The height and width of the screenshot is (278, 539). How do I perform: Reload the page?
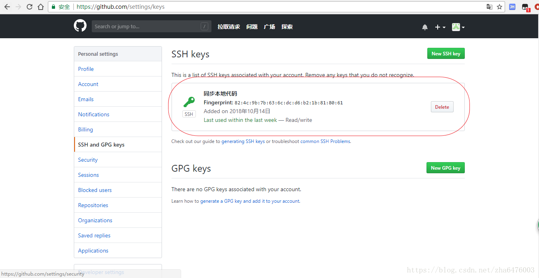(x=30, y=7)
